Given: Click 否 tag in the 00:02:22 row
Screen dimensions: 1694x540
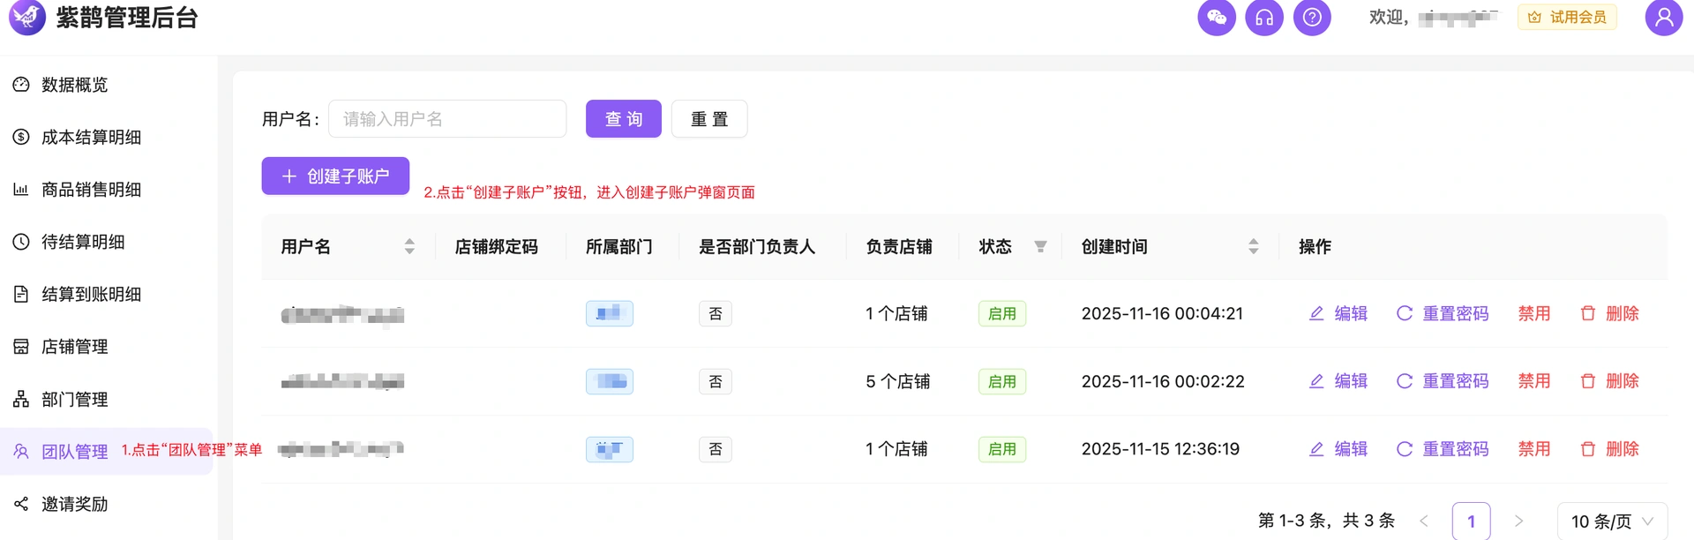Looking at the screenshot, I should (716, 381).
